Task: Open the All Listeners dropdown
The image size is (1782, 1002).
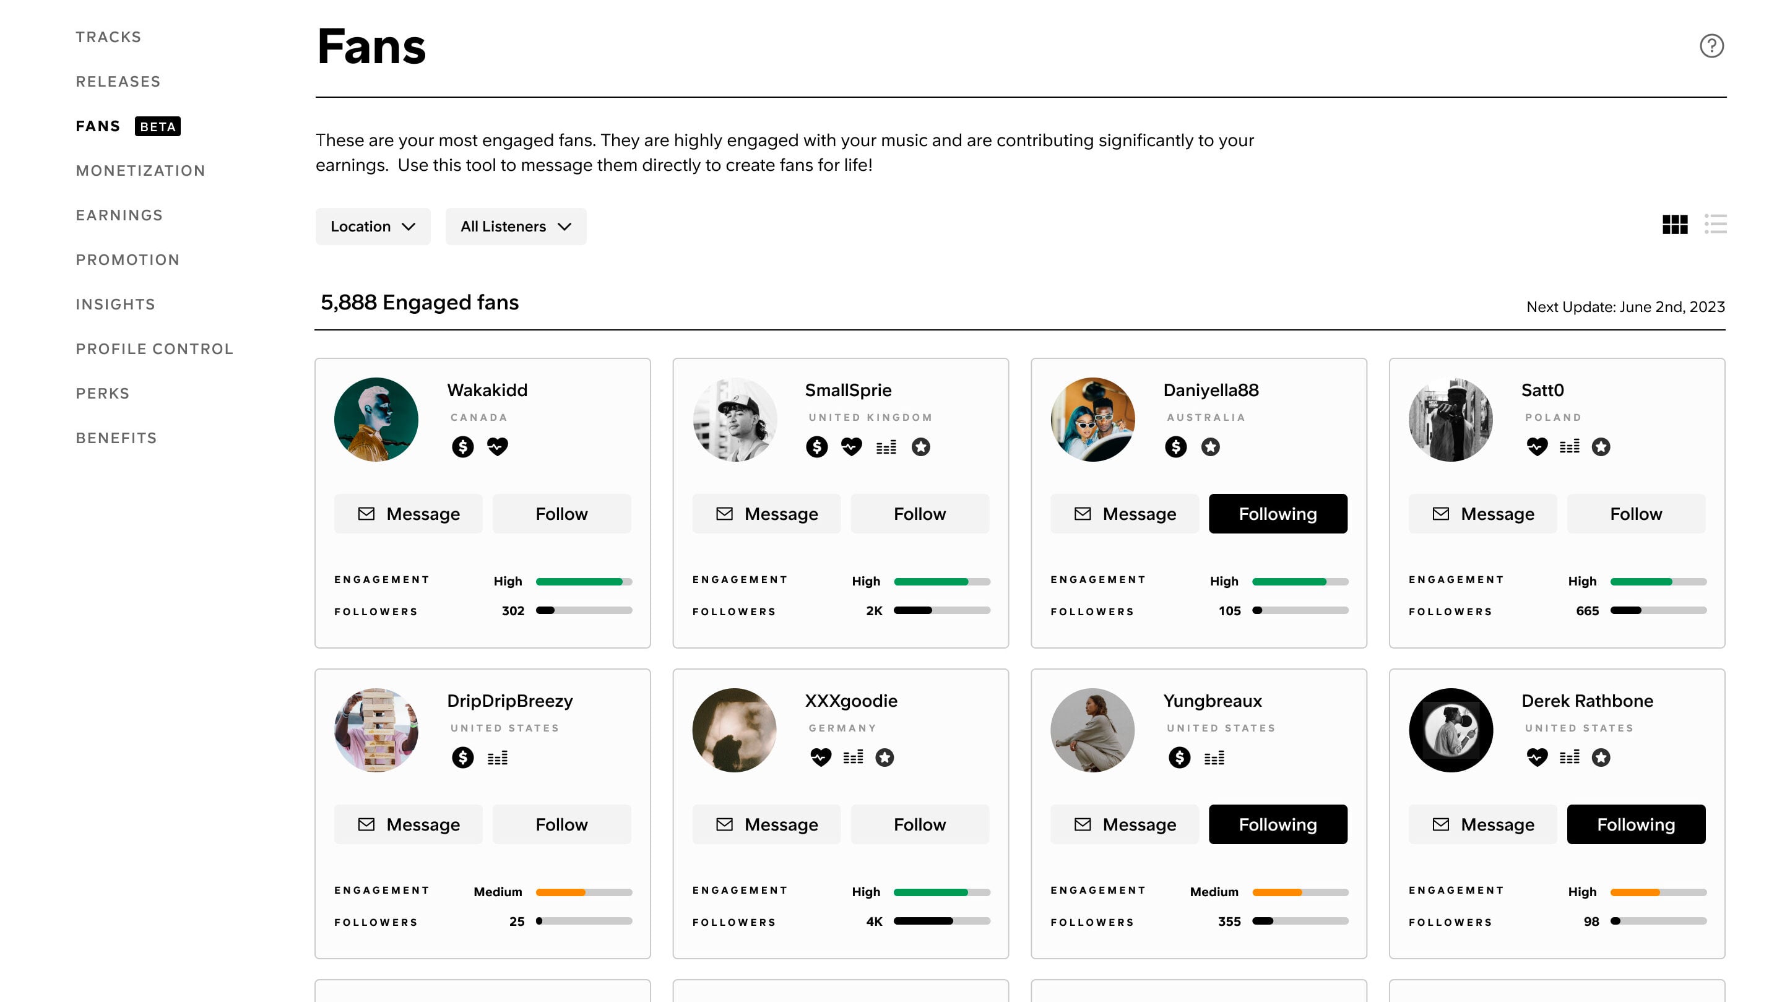Action: tap(516, 227)
